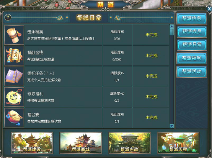Click the scrollbar up arrow
The height and width of the screenshot is (158, 212).
click(x=172, y=26)
